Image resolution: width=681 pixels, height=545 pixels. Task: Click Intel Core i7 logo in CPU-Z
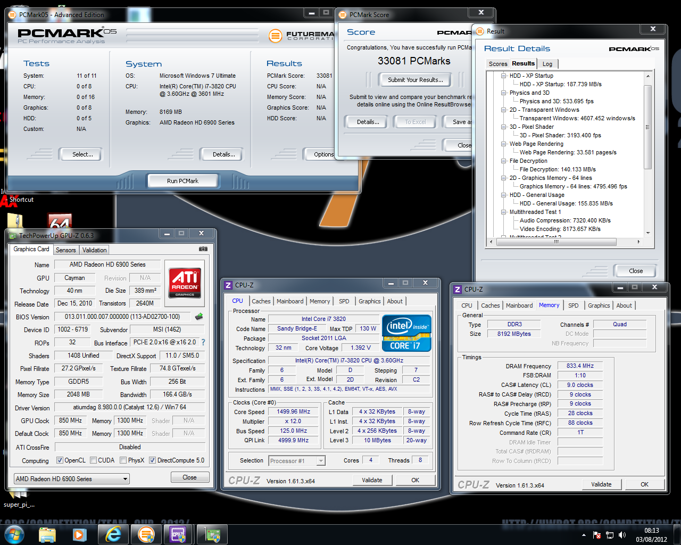(x=407, y=334)
